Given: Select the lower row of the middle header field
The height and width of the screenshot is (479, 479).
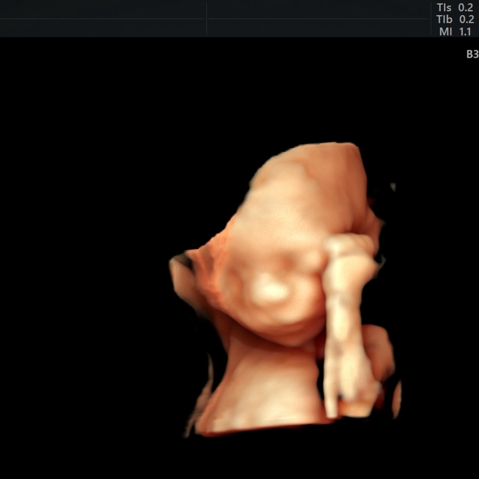Looking at the screenshot, I should (x=318, y=27).
